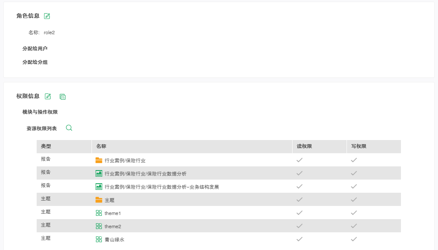Open 业务结构发展 report entry

162,187
